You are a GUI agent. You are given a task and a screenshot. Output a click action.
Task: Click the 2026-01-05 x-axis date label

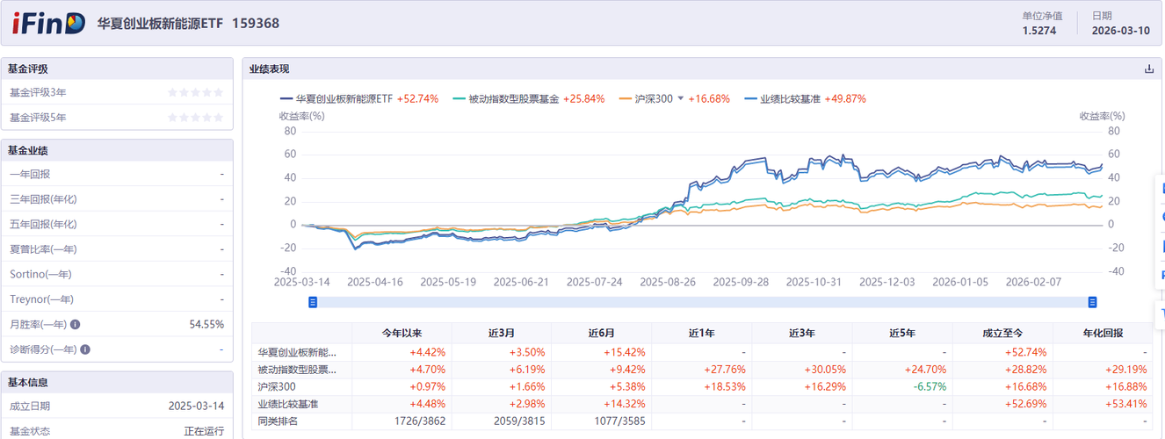960,283
